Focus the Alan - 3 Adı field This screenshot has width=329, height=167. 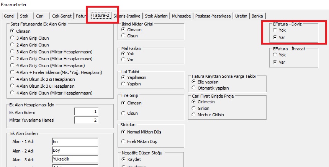pyautogui.click(x=75, y=159)
